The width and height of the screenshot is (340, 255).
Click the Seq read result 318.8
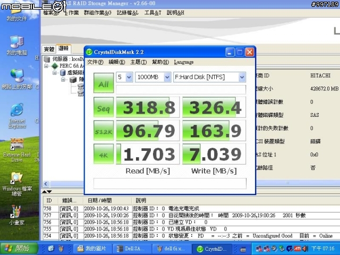[x=148, y=107]
